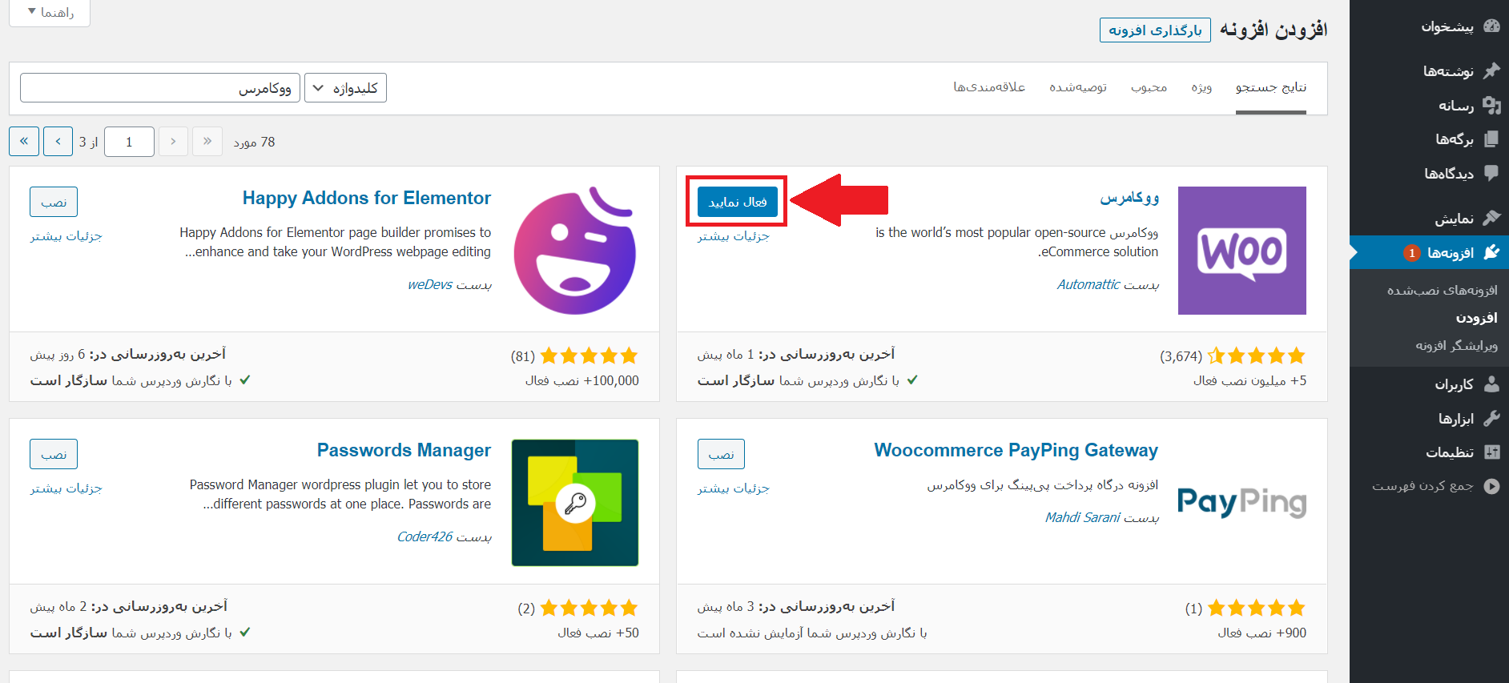Image resolution: width=1509 pixels, height=683 pixels.
Task: Click the plugin search field containing ووکامرس
Action: (160, 88)
